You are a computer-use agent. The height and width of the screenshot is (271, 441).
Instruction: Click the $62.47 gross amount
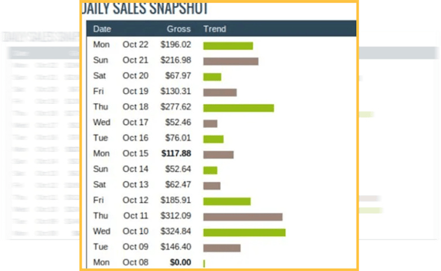[178, 185]
